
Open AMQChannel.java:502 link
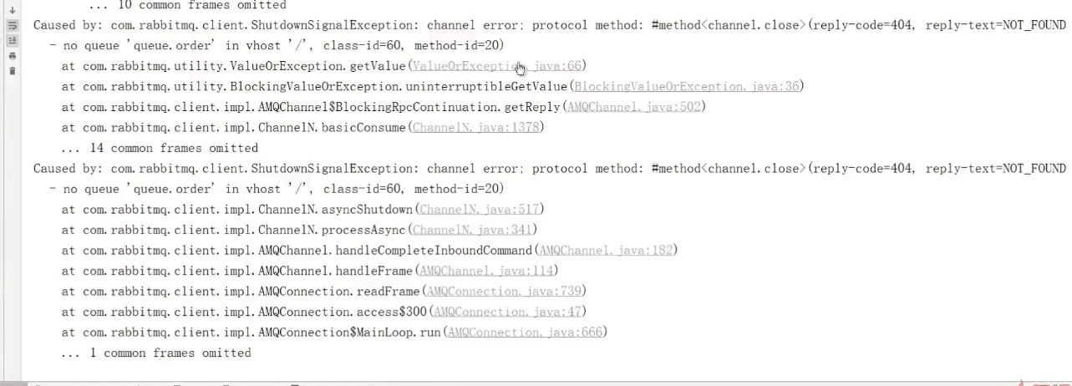(634, 107)
